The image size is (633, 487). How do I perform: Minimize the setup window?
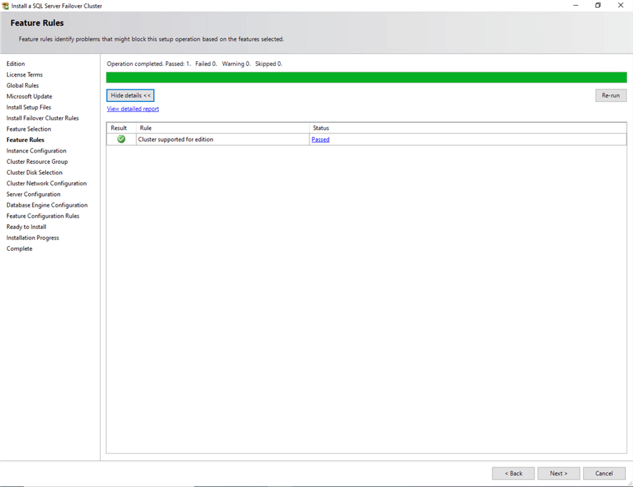[x=575, y=6]
